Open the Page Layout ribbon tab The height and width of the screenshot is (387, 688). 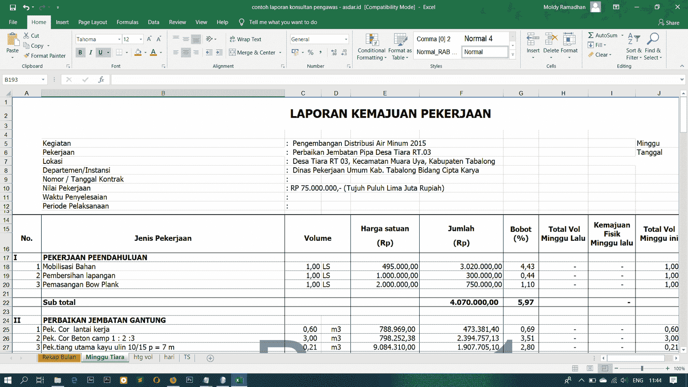click(x=92, y=22)
